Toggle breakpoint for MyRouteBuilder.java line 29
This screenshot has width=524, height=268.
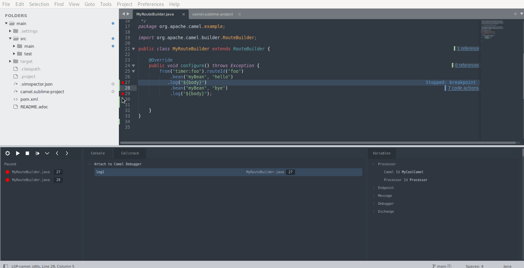pyautogui.click(x=8, y=180)
